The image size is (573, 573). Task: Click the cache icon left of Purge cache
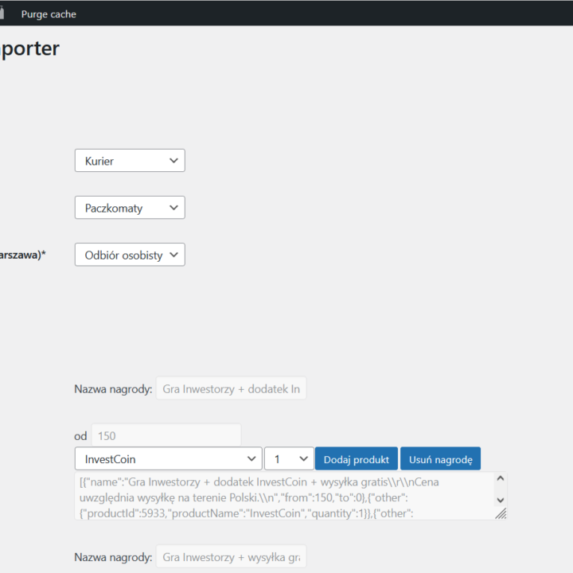2,14
